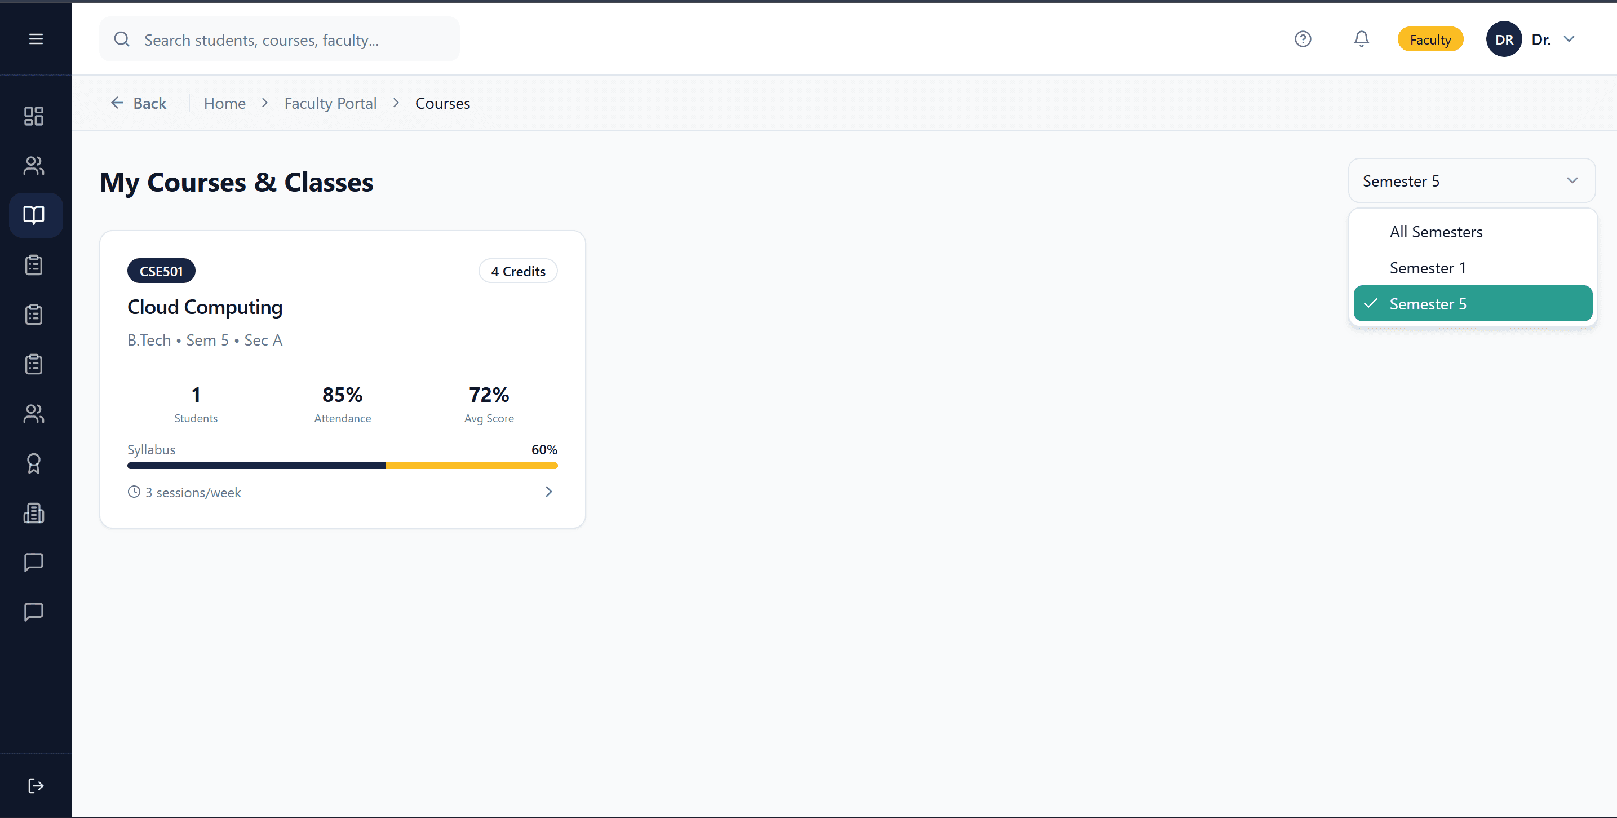Click the chat bubble icon directly under the building icon
The image size is (1617, 818).
[x=34, y=563]
